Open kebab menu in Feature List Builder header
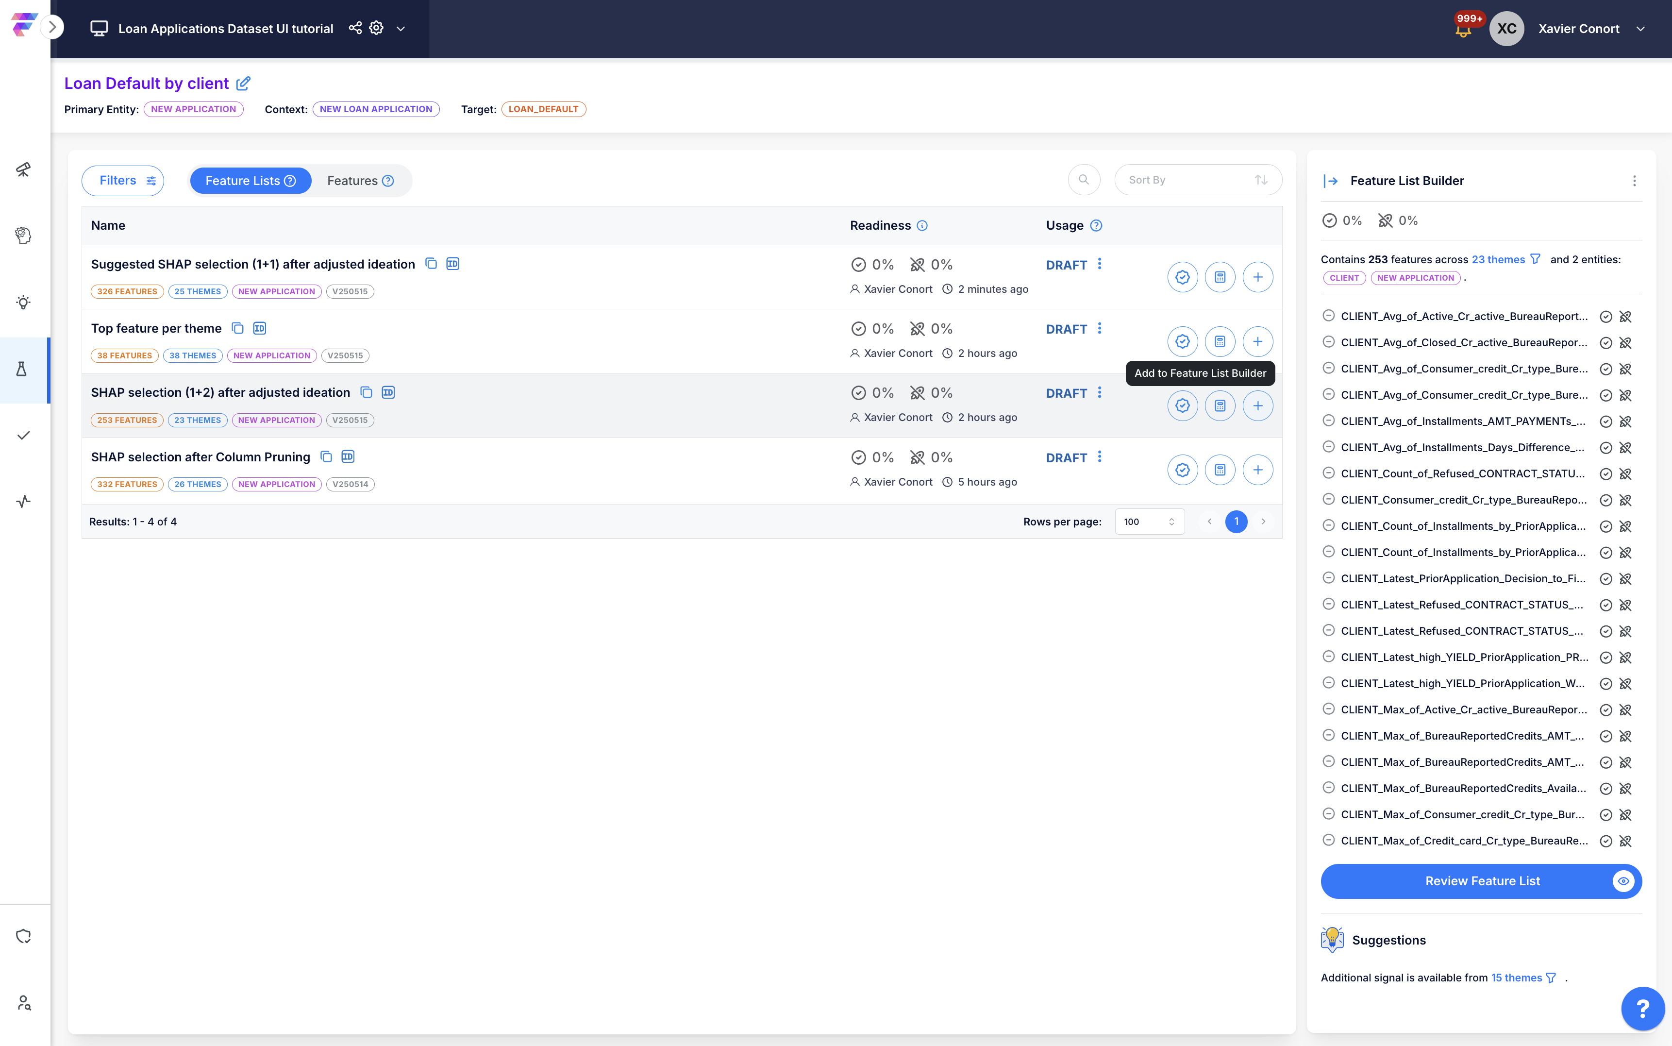 (1634, 181)
